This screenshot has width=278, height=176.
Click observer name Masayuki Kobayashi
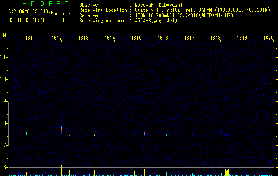pyautogui.click(x=159, y=5)
